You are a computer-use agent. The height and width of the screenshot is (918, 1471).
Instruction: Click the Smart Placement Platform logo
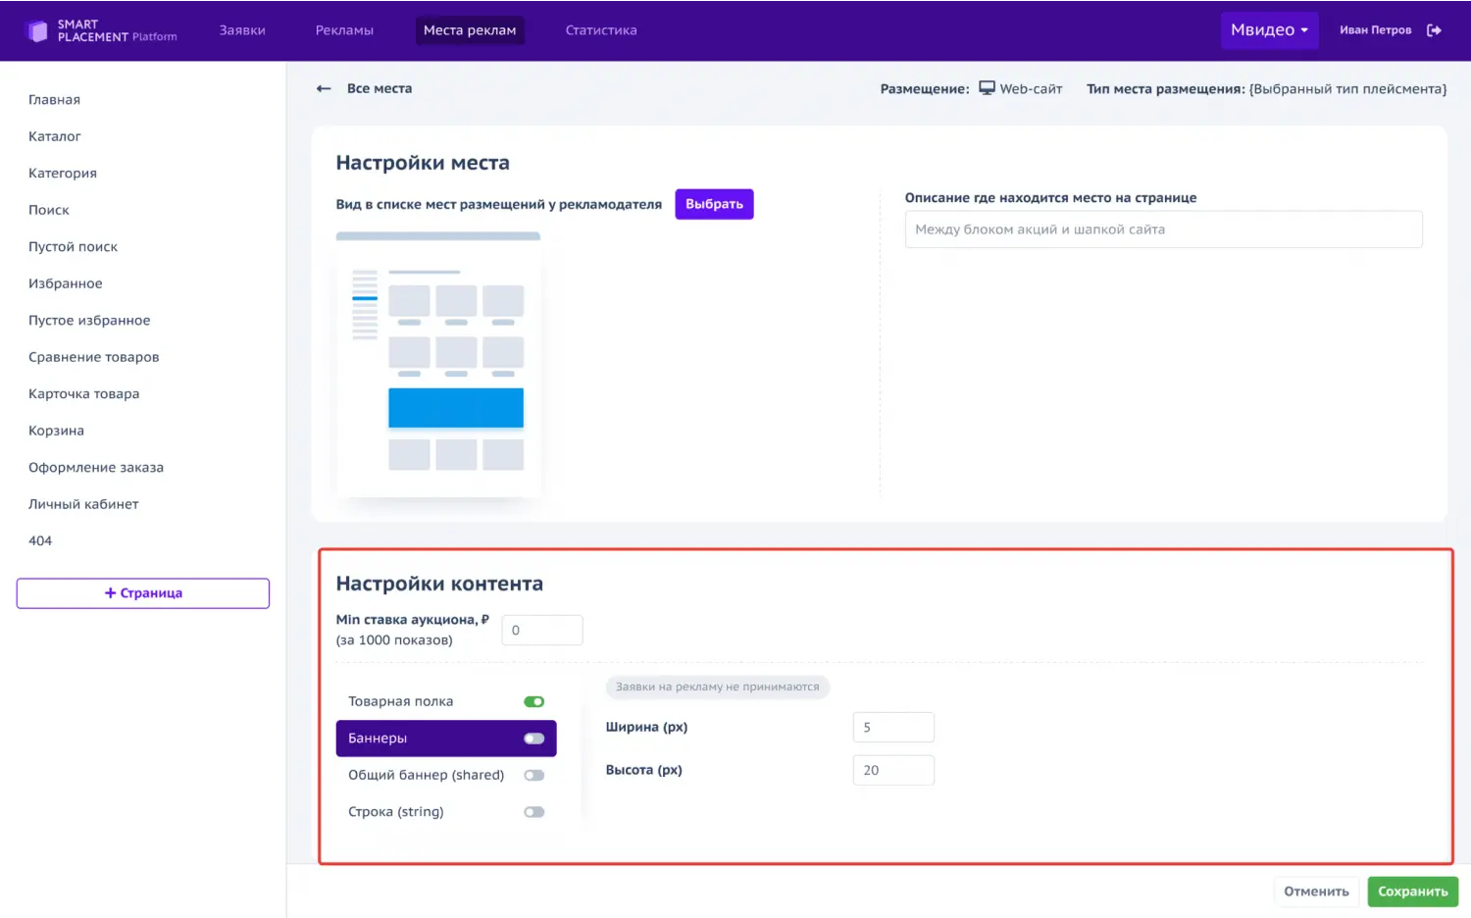102,30
